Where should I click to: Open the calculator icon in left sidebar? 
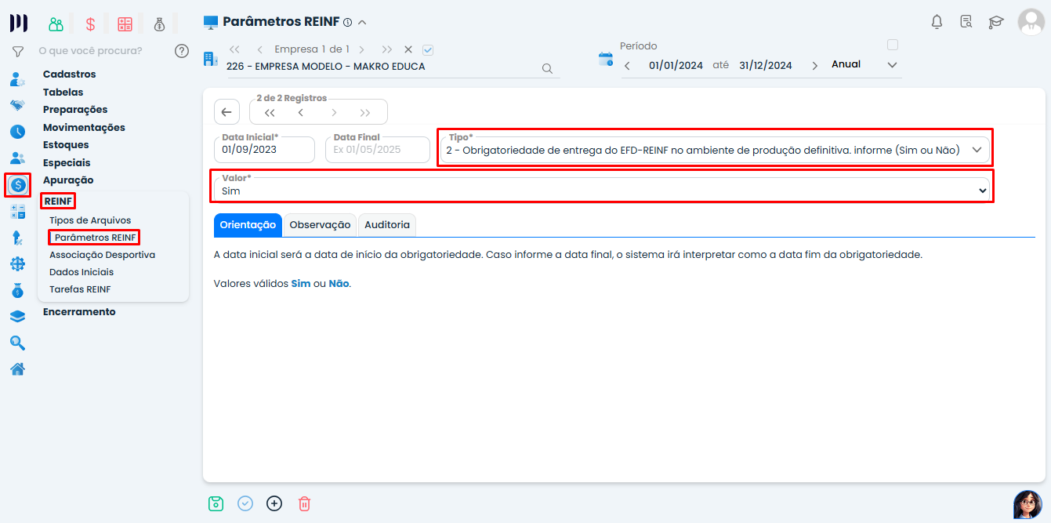(17, 212)
